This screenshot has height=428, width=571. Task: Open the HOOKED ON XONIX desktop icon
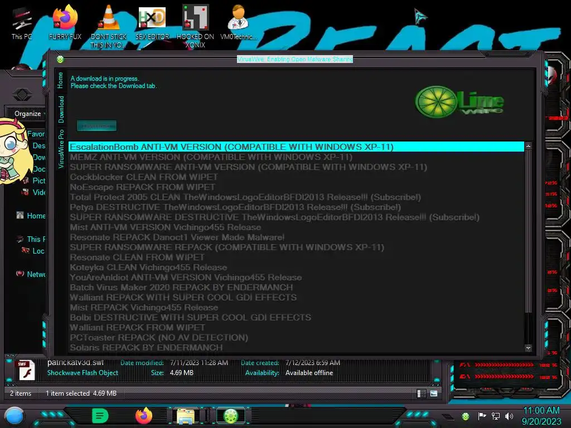pos(195,26)
